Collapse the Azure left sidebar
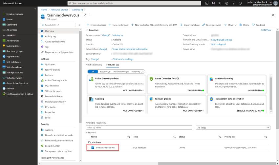This screenshot has height=165, width=279. (x=35, y=9)
